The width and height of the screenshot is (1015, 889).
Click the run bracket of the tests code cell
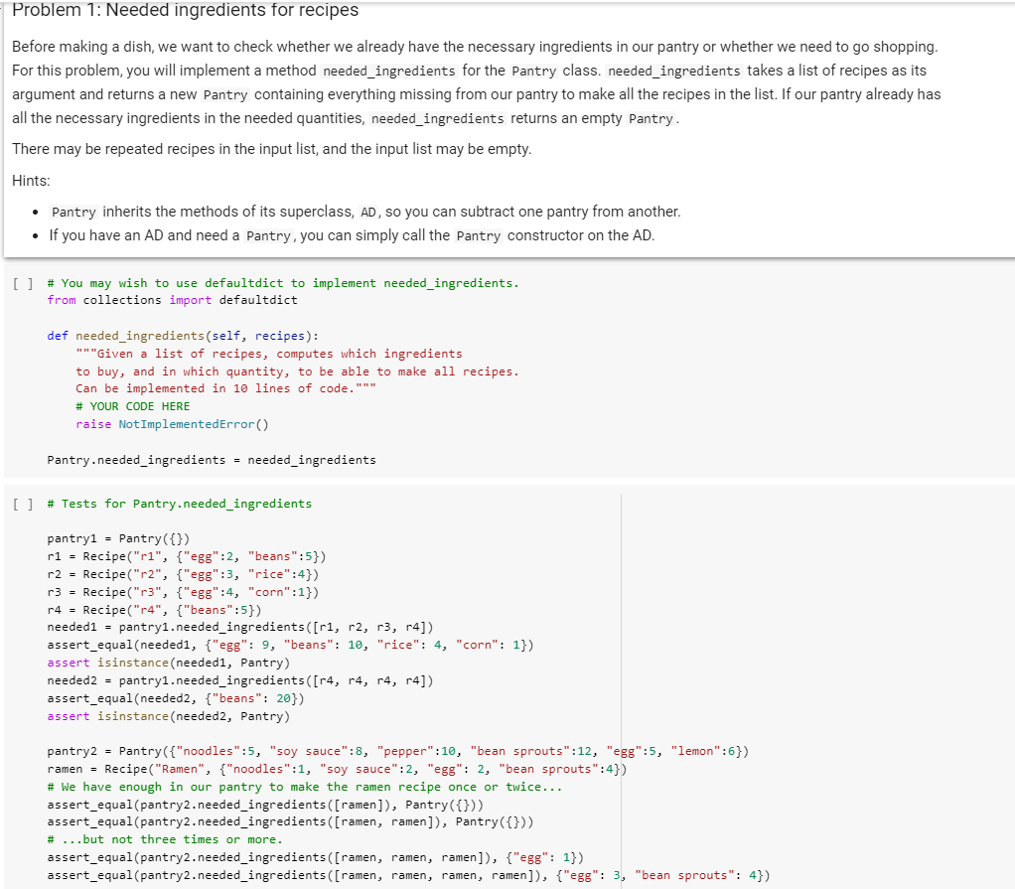coord(21,504)
